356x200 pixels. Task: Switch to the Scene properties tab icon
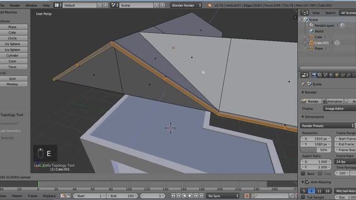coord(325,75)
